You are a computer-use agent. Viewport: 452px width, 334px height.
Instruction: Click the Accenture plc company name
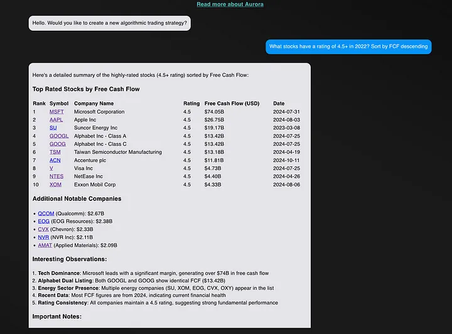[90, 160]
